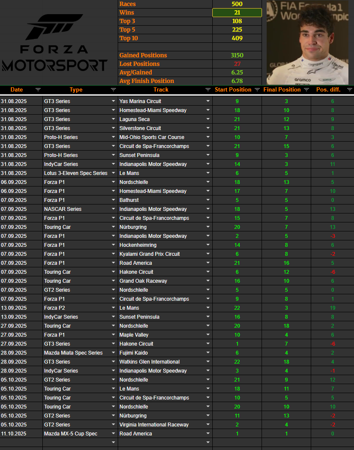Expand Type dropdown for Mazda Miata Spec Series
This screenshot has height=450, width=354.
pyautogui.click(x=113, y=353)
